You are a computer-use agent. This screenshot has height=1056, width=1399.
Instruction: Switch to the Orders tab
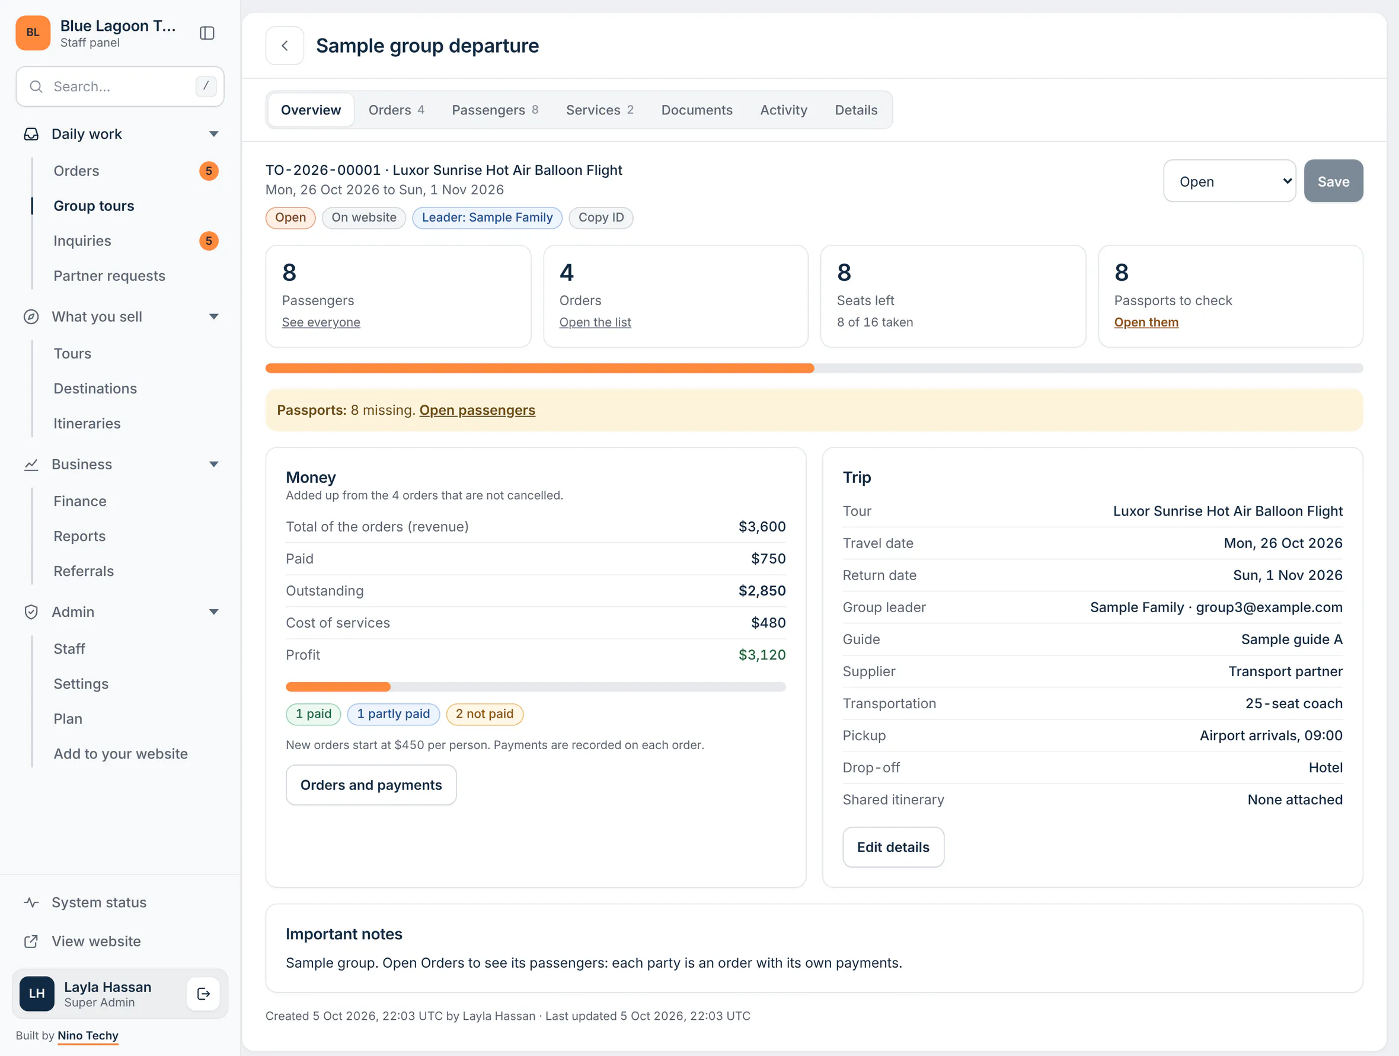click(x=396, y=110)
